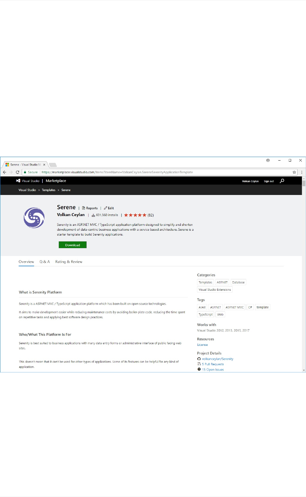
Task: Open Volkan Ceylan account in header
Action: click(251, 181)
